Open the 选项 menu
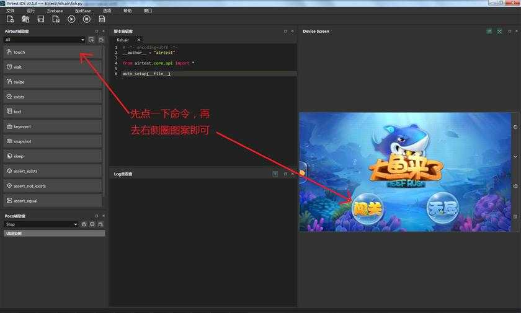 [x=107, y=11]
